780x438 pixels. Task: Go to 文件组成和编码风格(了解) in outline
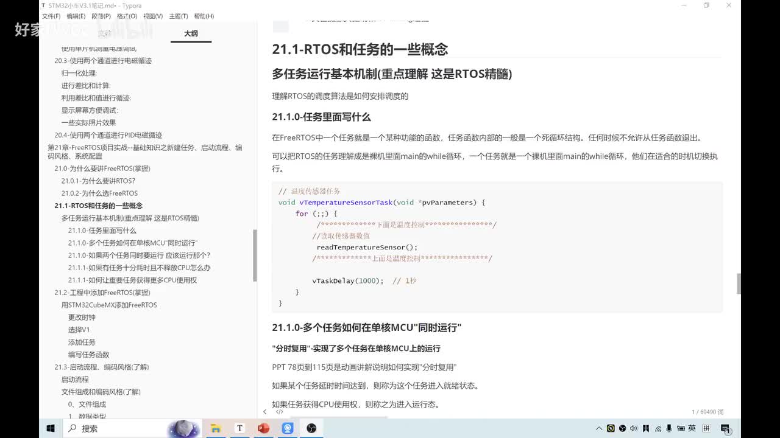(101, 392)
